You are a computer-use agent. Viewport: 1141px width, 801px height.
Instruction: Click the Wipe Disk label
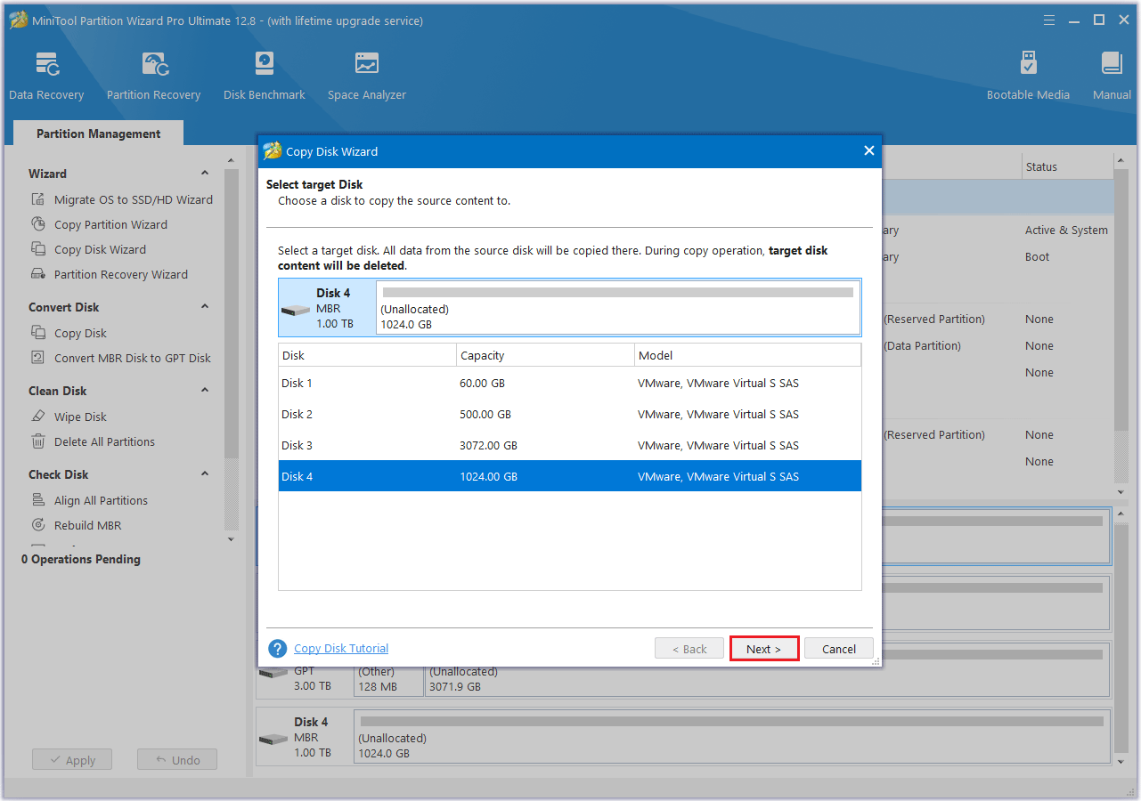pos(80,417)
